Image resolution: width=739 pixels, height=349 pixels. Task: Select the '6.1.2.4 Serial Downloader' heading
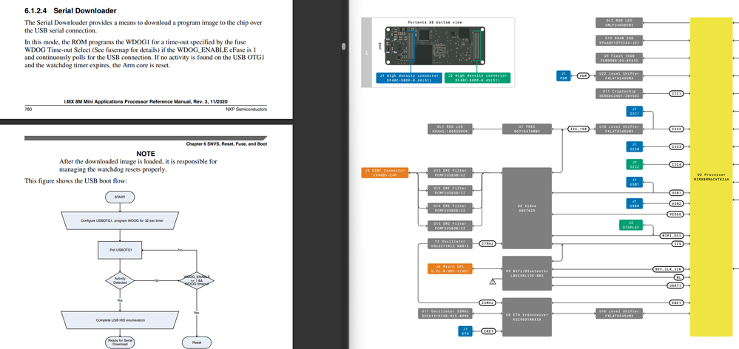pyautogui.click(x=71, y=10)
